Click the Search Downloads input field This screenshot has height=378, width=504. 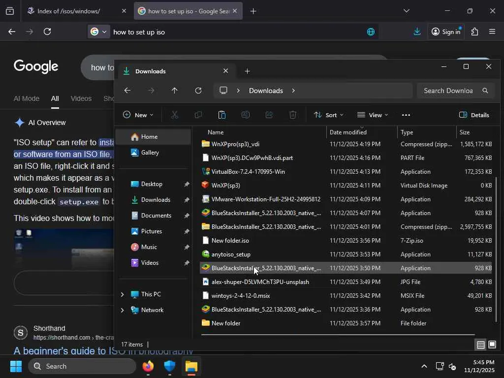(x=448, y=91)
